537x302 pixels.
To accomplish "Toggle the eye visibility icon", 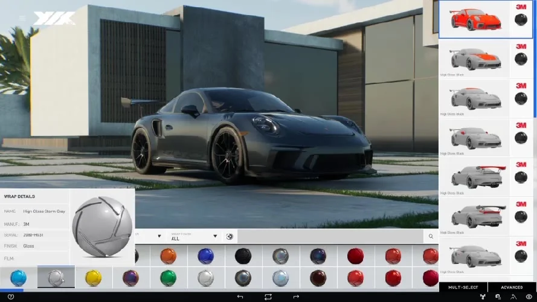I will click(x=529, y=297).
